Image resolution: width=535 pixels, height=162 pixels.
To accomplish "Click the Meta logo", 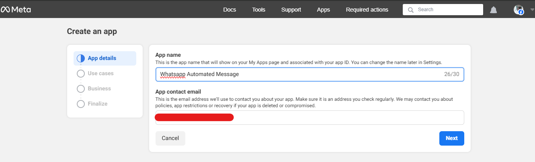I will coord(16,10).
